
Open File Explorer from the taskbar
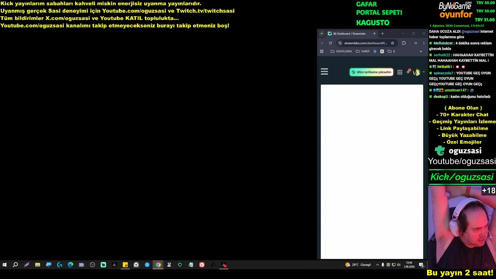pyautogui.click(x=38, y=265)
